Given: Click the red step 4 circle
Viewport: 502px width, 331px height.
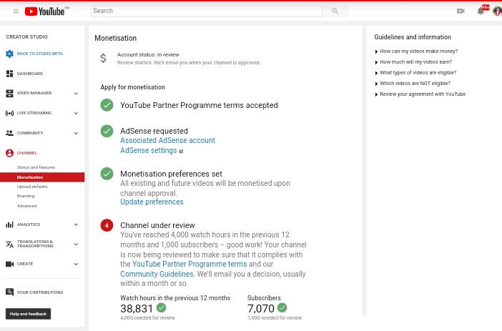Looking at the screenshot, I should (x=107, y=225).
